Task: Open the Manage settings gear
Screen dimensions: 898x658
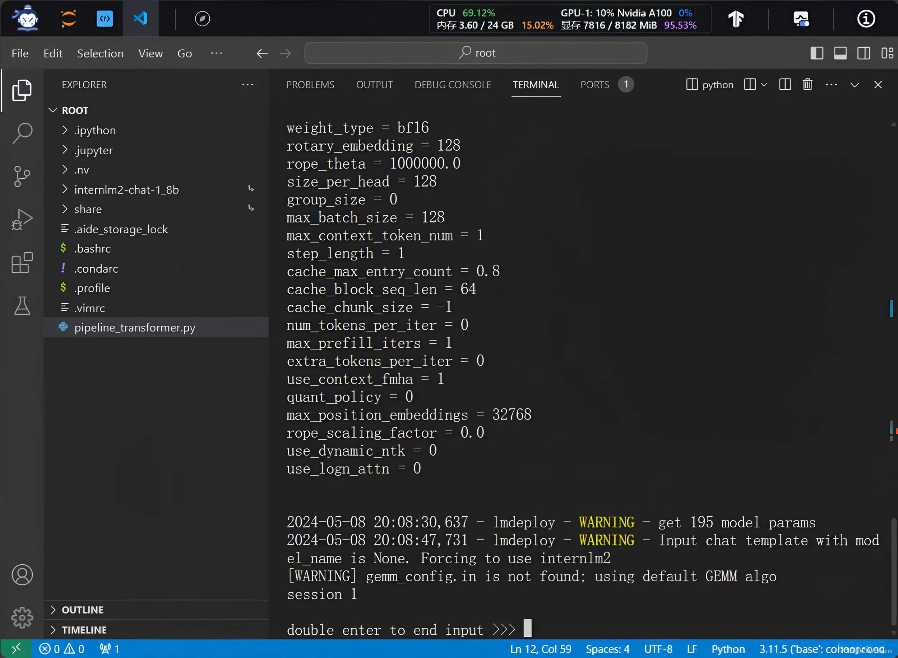Action: point(22,617)
